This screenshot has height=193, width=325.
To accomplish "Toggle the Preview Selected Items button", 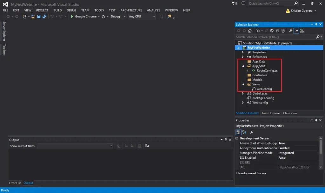I will pyautogui.click(x=296, y=31).
